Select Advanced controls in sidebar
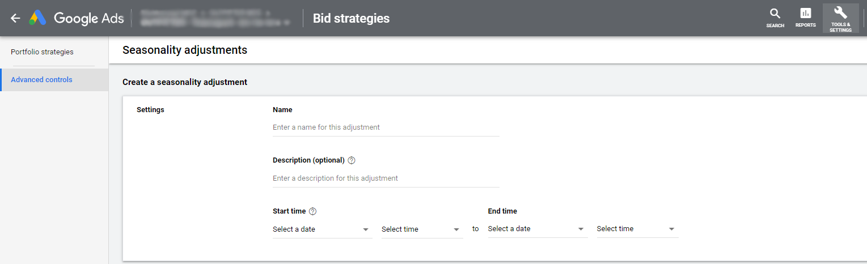This screenshot has height=264, width=867. point(54,80)
